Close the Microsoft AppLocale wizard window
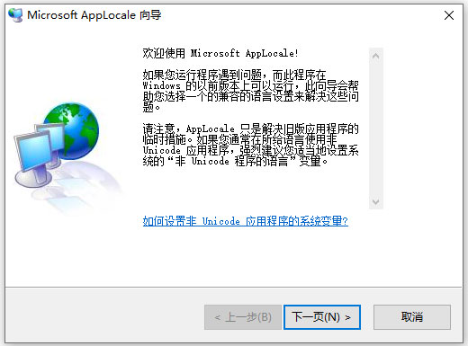 click(449, 15)
